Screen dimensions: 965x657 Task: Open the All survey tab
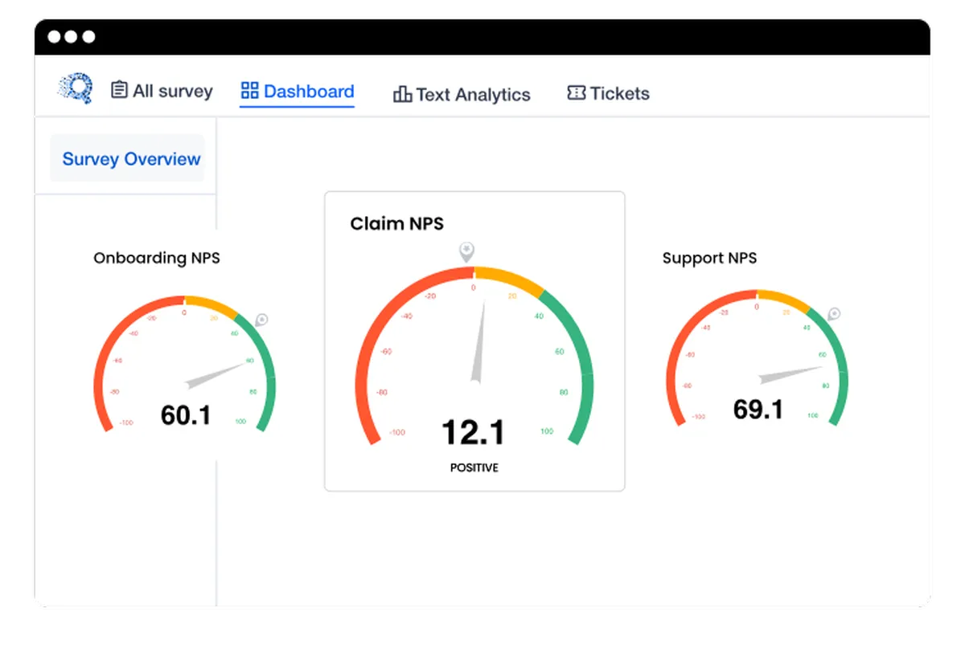point(162,91)
